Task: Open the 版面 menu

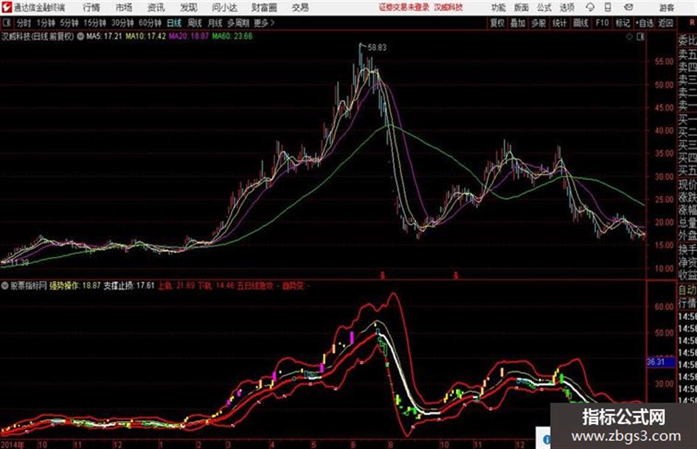Action: click(521, 7)
